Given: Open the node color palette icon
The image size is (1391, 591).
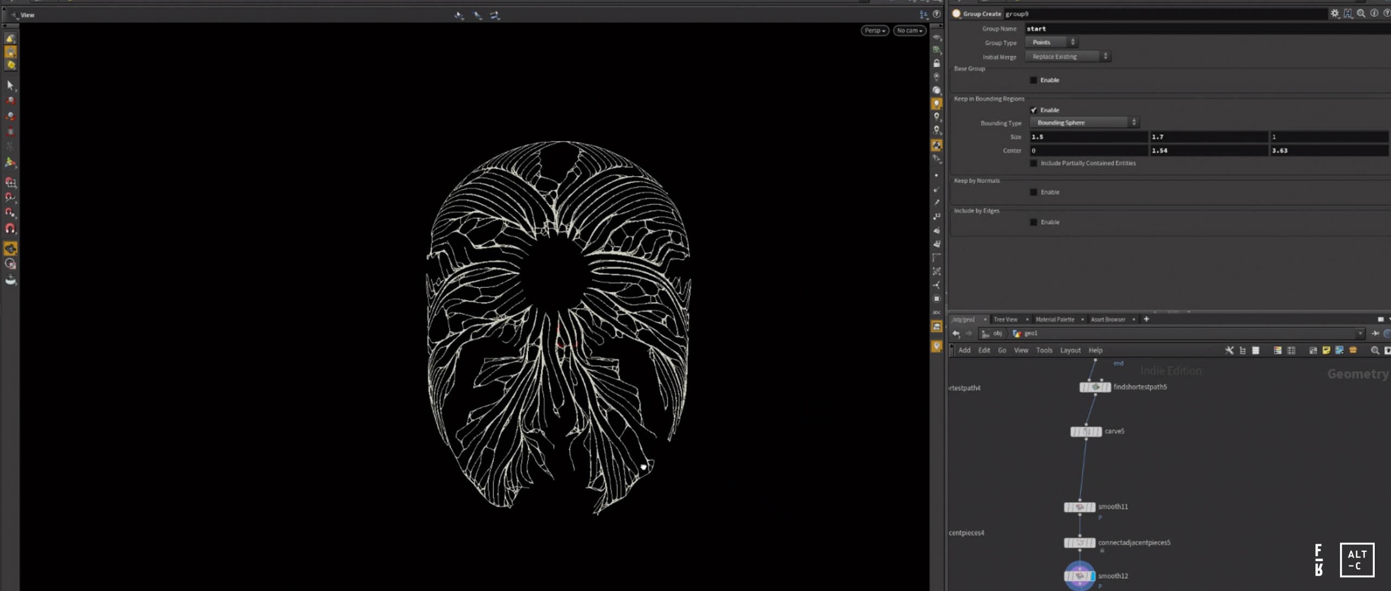Looking at the screenshot, I should coord(1277,350).
